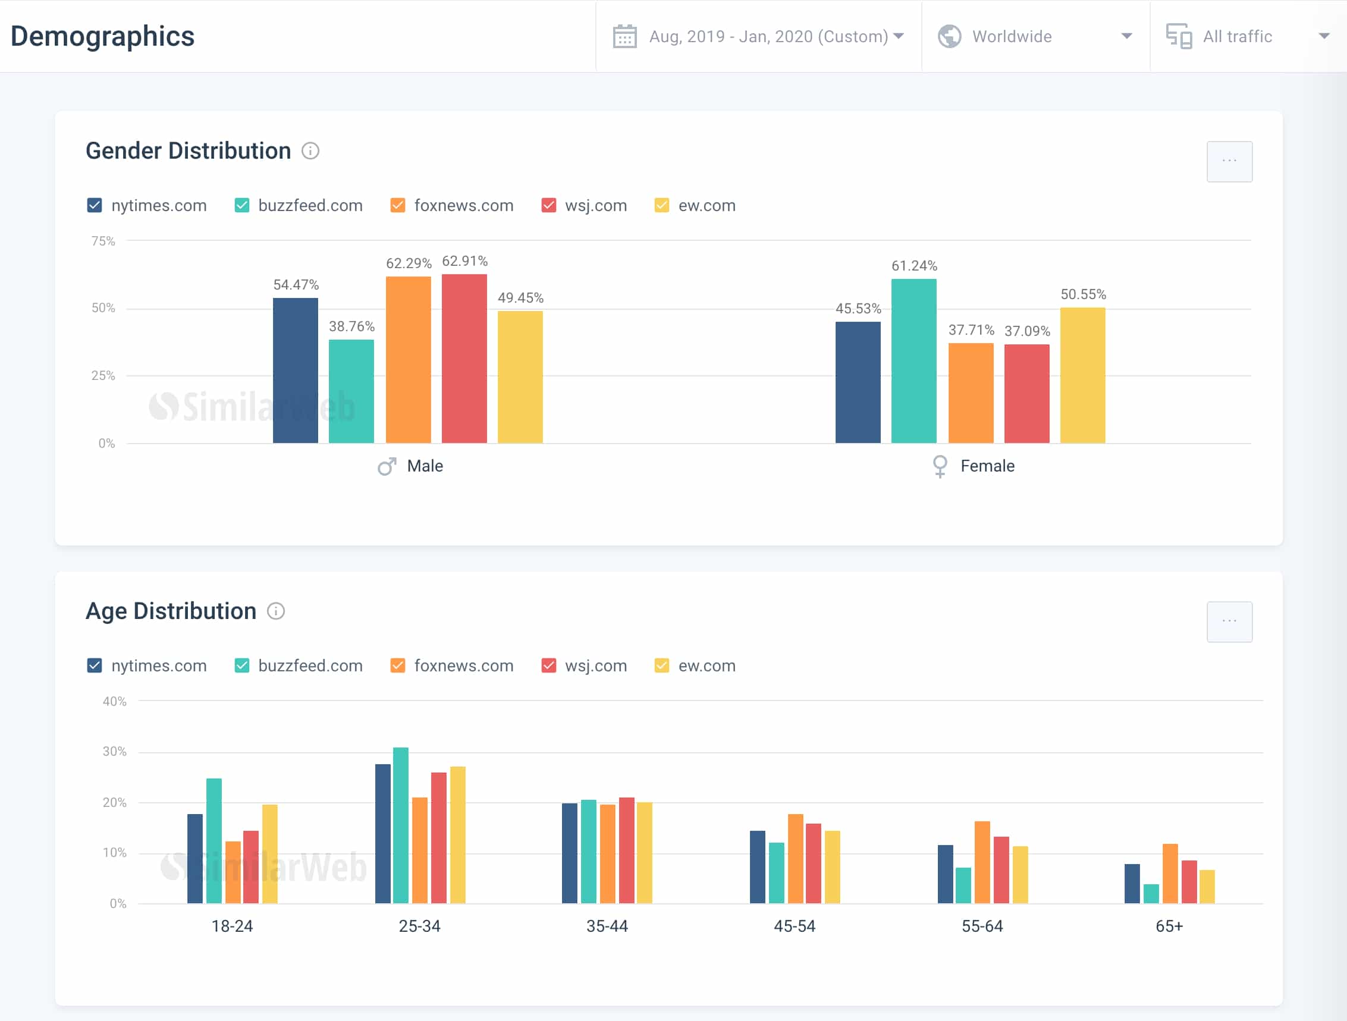Click the globe icon next to Worldwide

948,36
